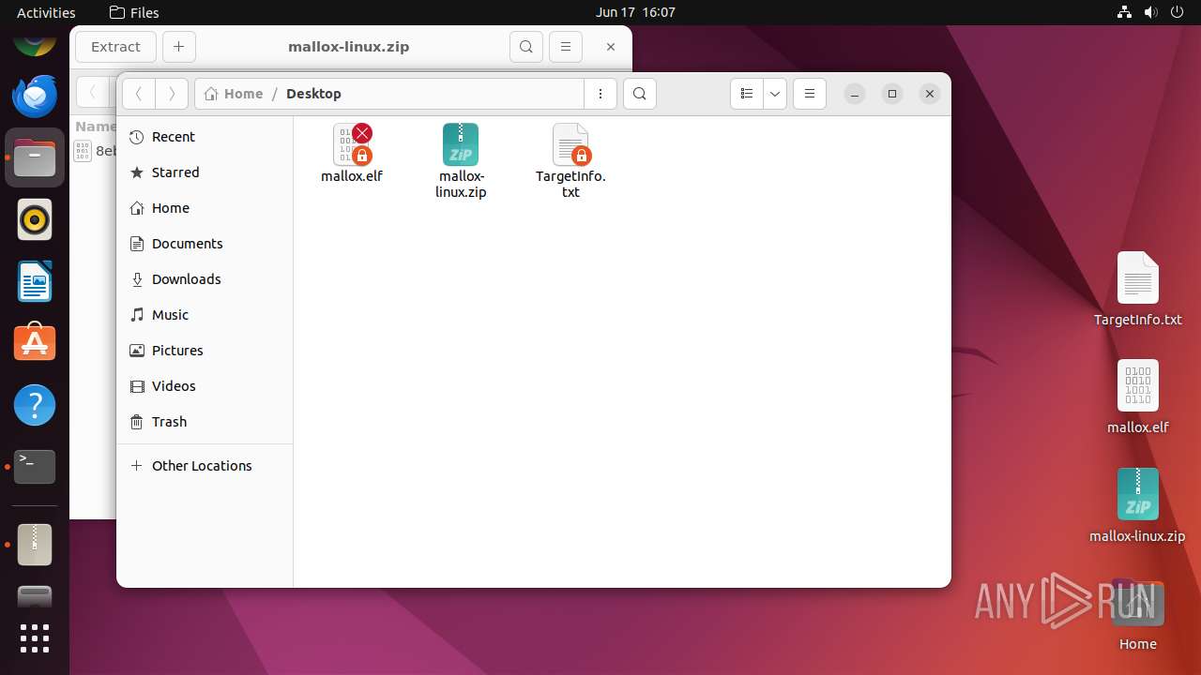Screen dimensions: 1201x675
Task: Click the Desktop path segment
Action: coord(313,94)
